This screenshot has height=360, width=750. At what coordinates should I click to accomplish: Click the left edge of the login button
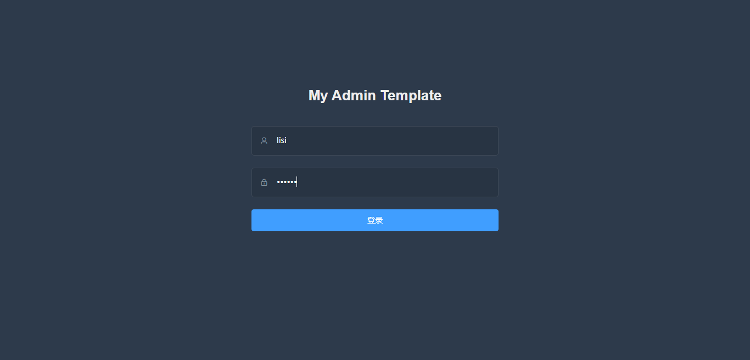point(257,220)
